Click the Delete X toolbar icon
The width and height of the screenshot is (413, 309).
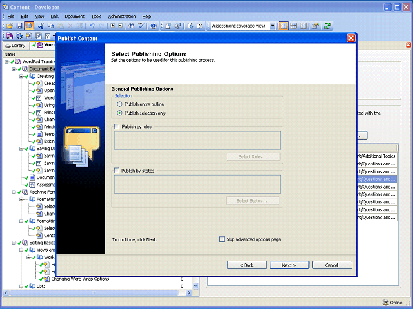(70, 26)
